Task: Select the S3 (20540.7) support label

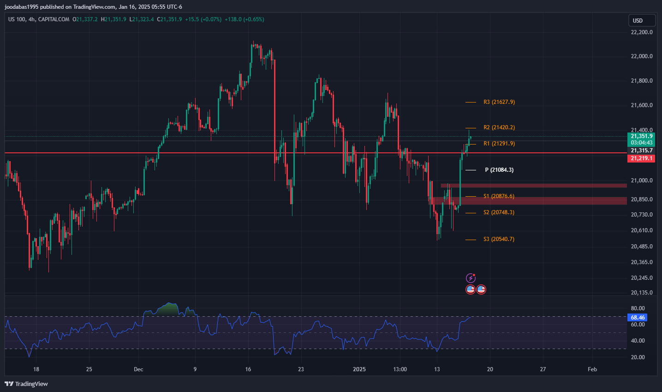Action: coord(499,239)
